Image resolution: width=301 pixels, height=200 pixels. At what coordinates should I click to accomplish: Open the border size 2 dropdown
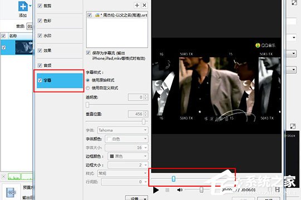128,165
